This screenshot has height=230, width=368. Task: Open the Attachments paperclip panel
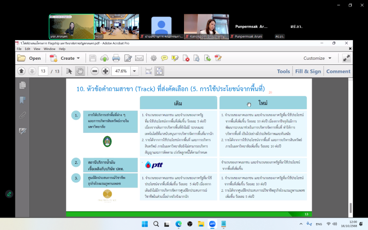pyautogui.click(x=22, y=115)
